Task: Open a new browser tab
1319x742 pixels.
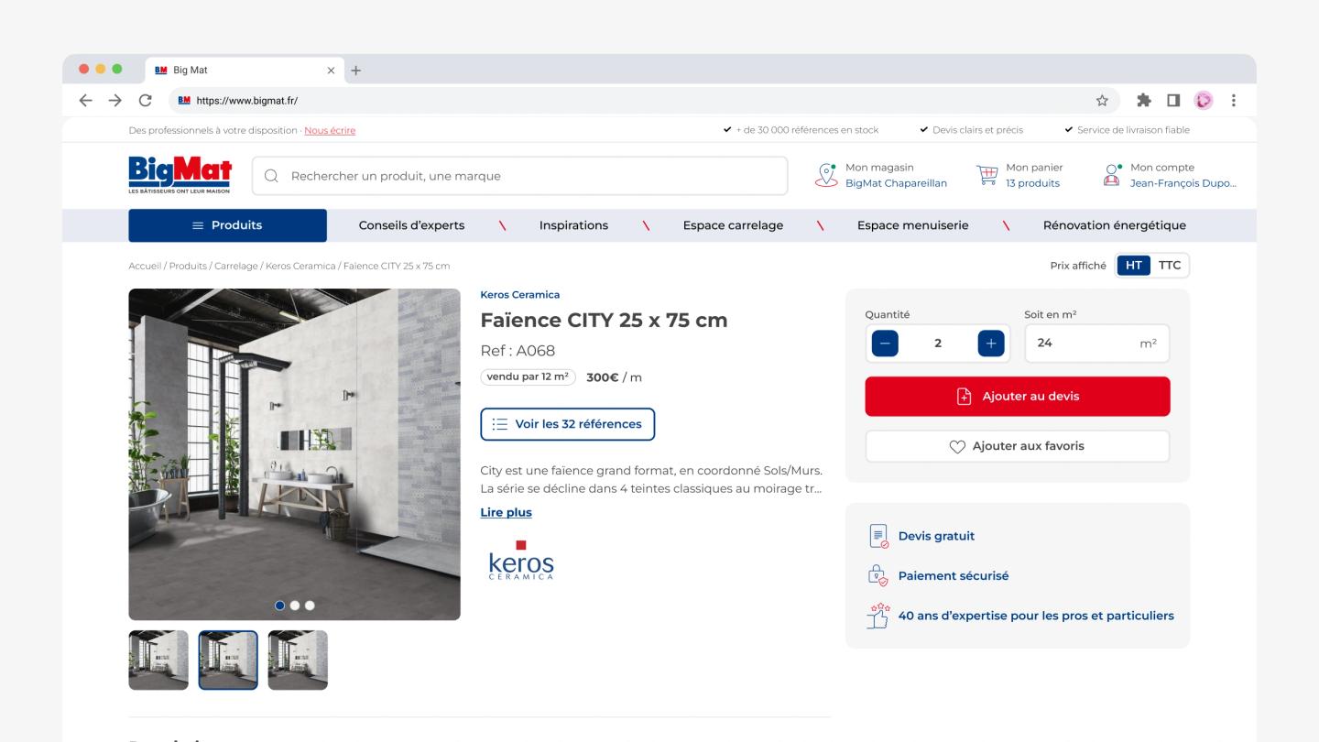Action: point(356,71)
